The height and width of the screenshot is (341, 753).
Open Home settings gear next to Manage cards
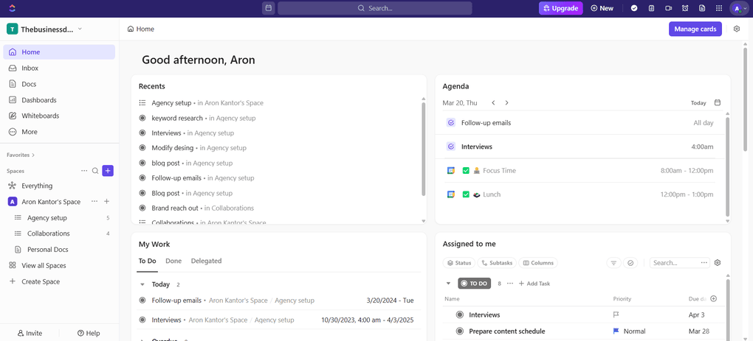737,29
